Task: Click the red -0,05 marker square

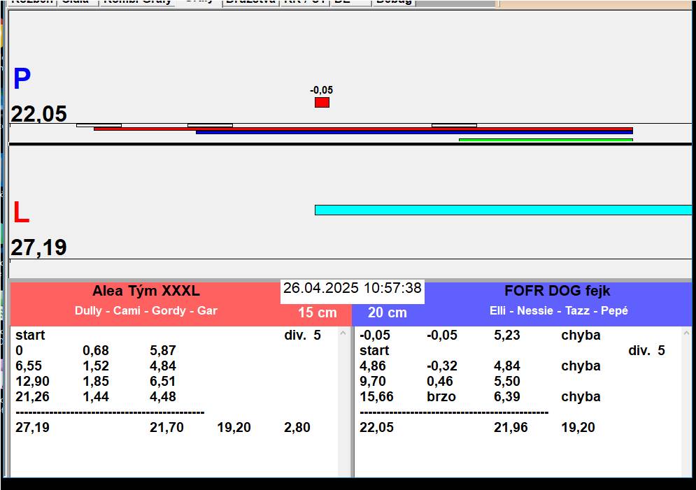Action: pyautogui.click(x=322, y=103)
